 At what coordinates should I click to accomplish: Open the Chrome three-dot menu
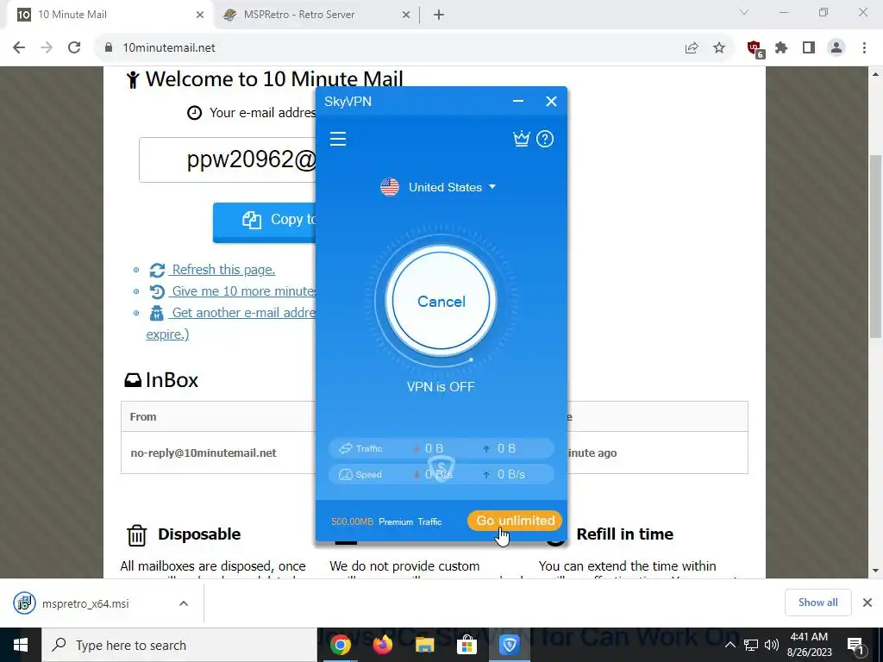point(864,48)
